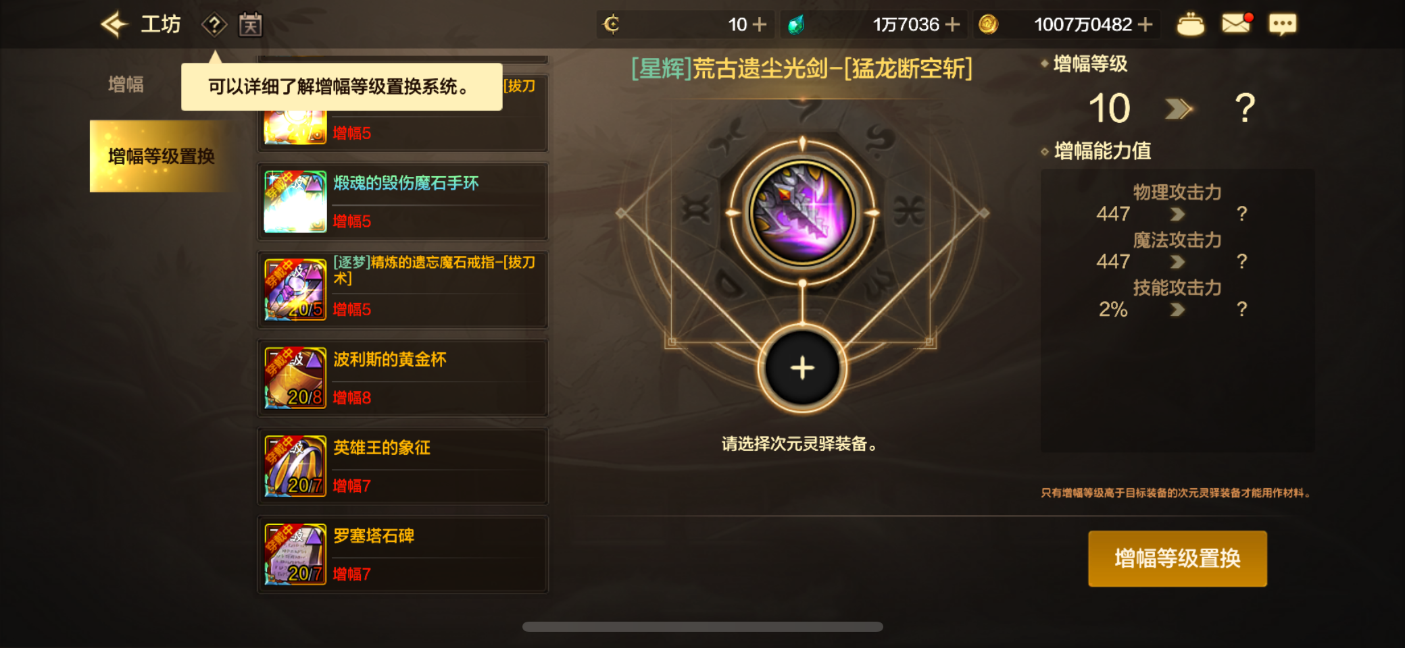
Task: Tap the plus material equipment slot
Action: click(802, 369)
